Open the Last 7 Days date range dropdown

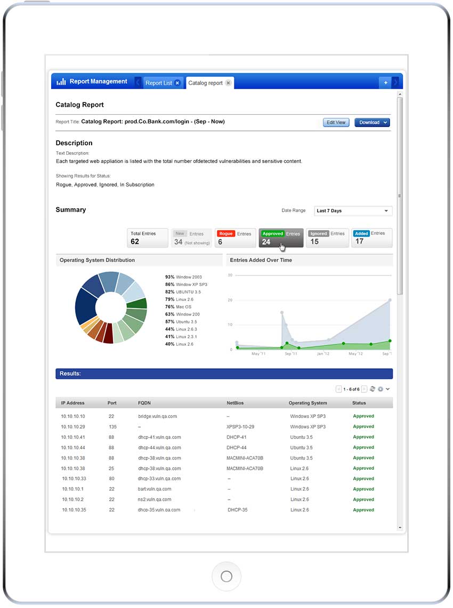click(x=353, y=211)
